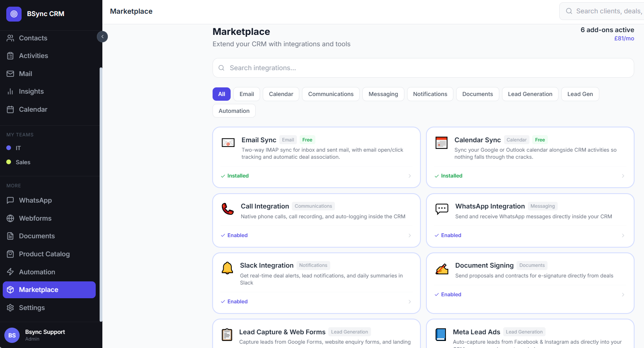Filter by Lead Gen category
This screenshot has width=644, height=348.
coord(580,94)
